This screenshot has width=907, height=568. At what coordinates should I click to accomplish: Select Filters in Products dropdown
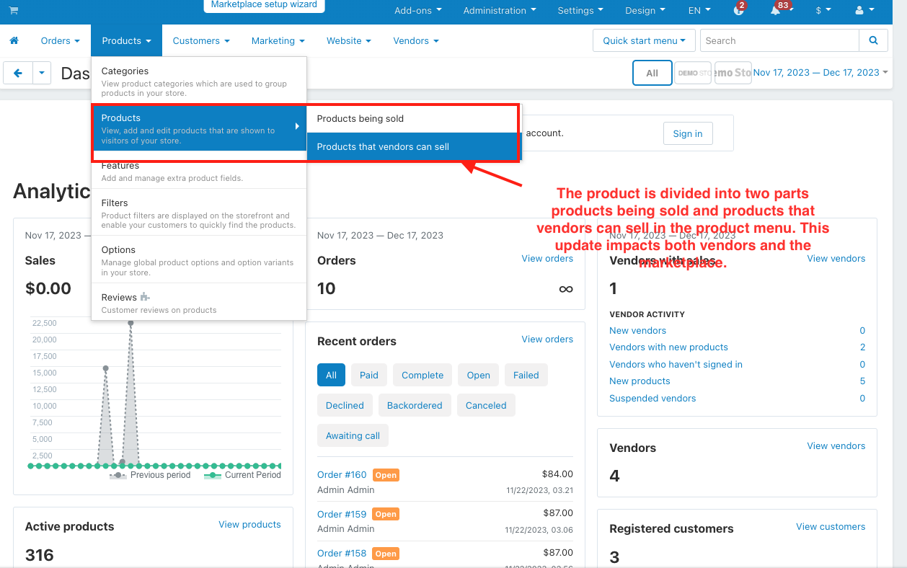tap(199, 213)
